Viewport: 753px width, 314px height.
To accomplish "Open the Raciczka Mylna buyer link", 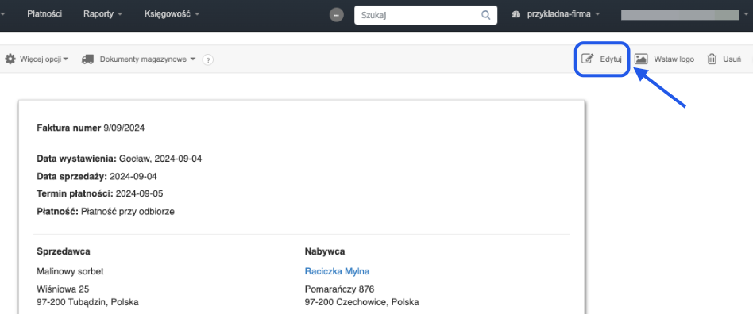I will [x=337, y=271].
